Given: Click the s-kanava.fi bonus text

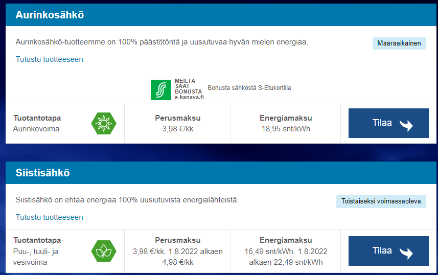Looking at the screenshot, I should [189, 97].
